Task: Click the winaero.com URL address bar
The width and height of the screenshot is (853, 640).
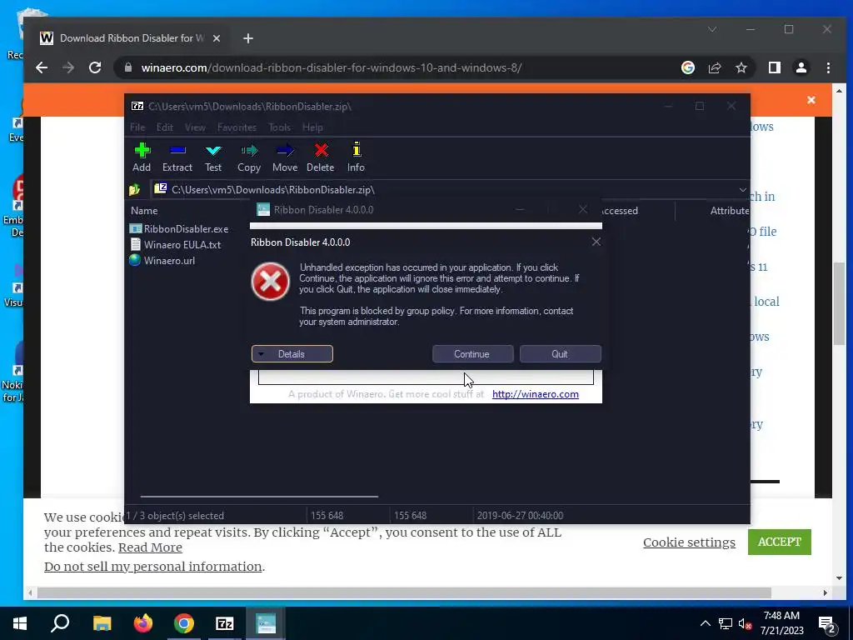Action: click(x=332, y=68)
